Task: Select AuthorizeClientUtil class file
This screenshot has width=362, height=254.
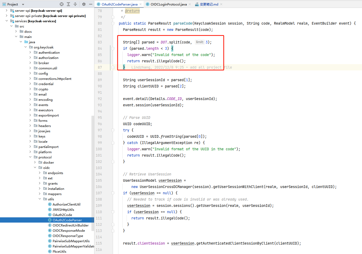Action: (x=66, y=204)
